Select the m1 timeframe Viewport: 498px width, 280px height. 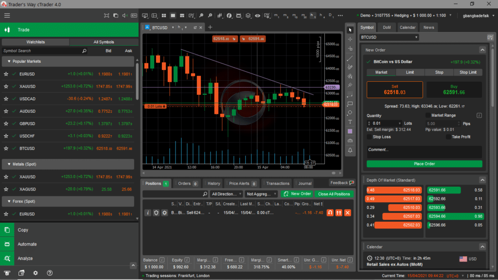[276, 16]
